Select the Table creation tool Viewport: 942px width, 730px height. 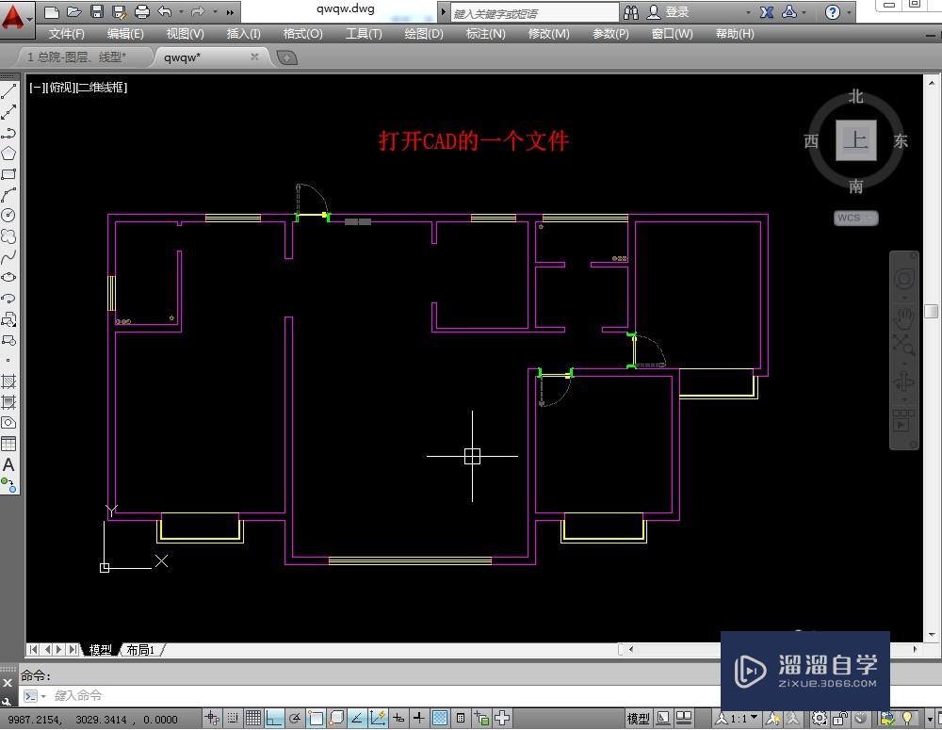[10, 443]
